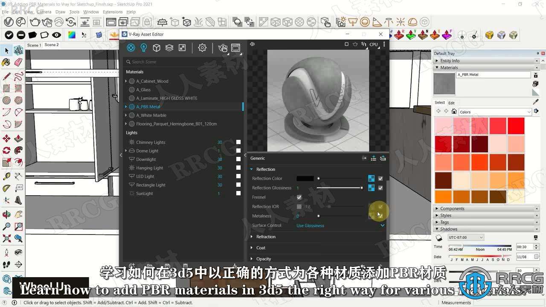Toggle the advanced settings switch icon in Generic bar
This screenshot has width=546, height=307.
click(364, 158)
